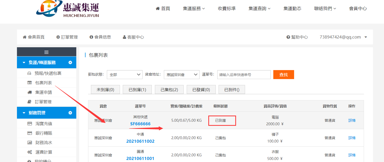Open the 郵包狀態 dropdown showing 全部

[x=125, y=74]
